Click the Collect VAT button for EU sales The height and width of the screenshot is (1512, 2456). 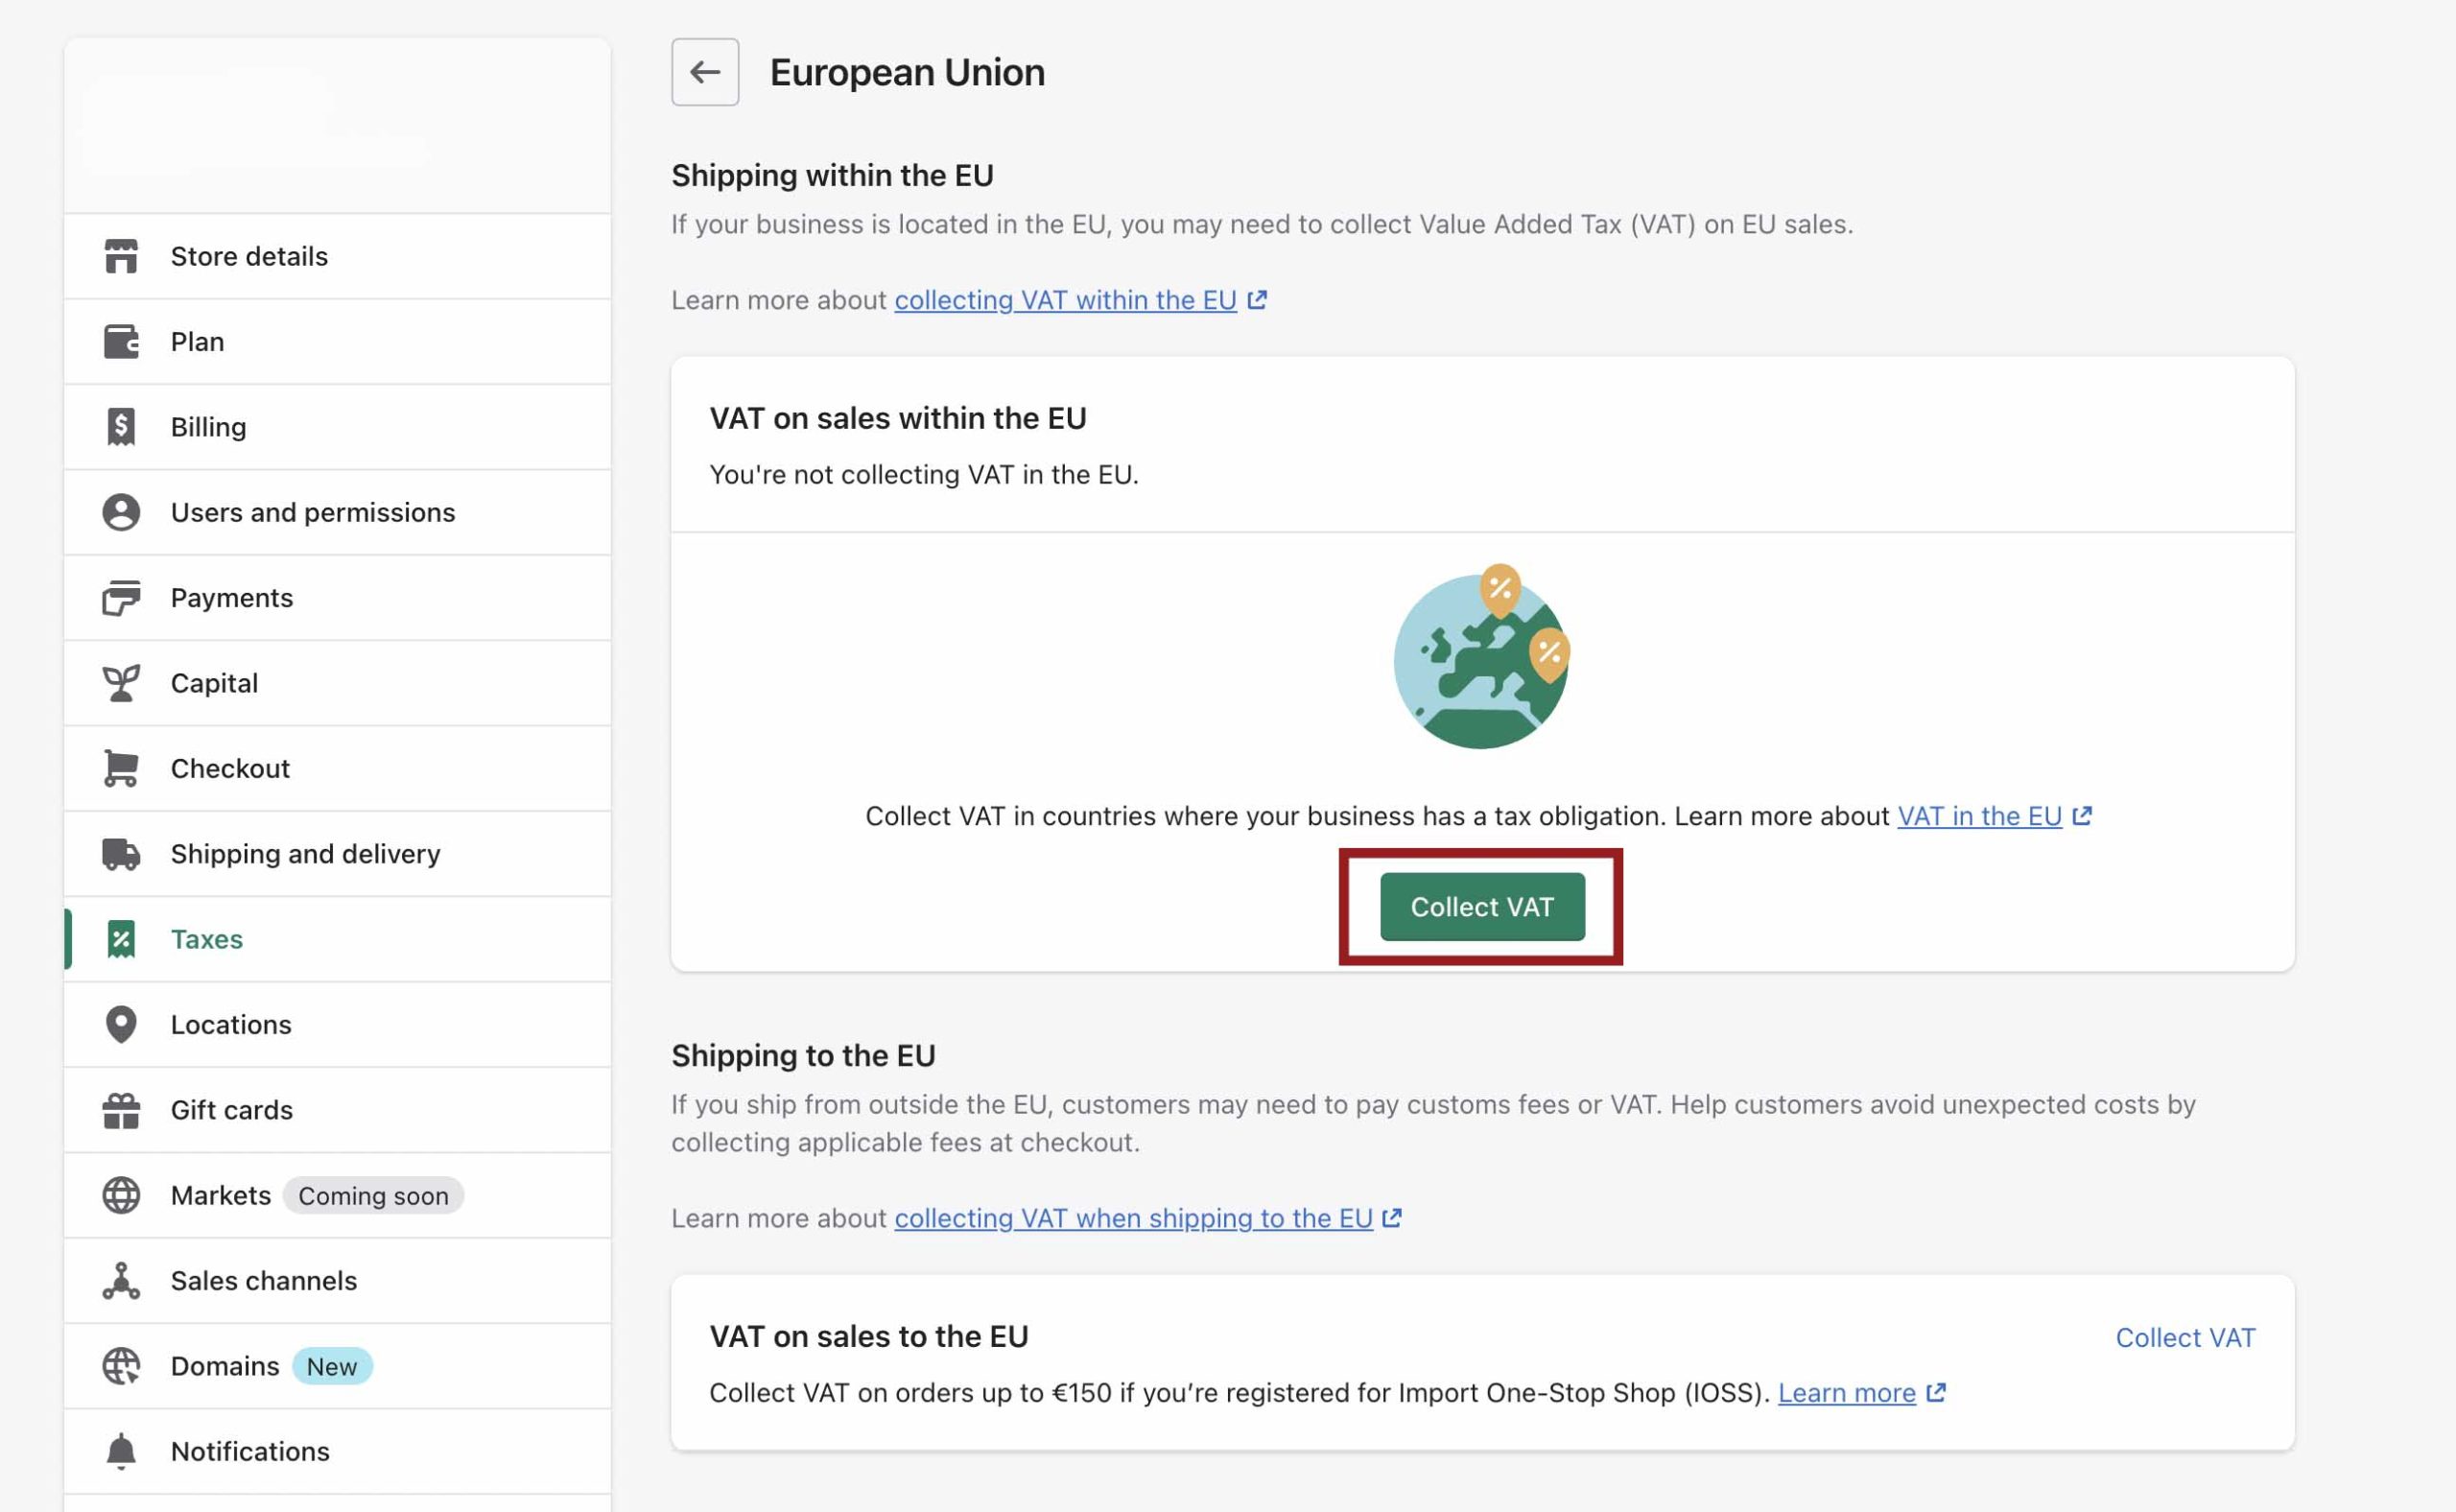click(1480, 905)
